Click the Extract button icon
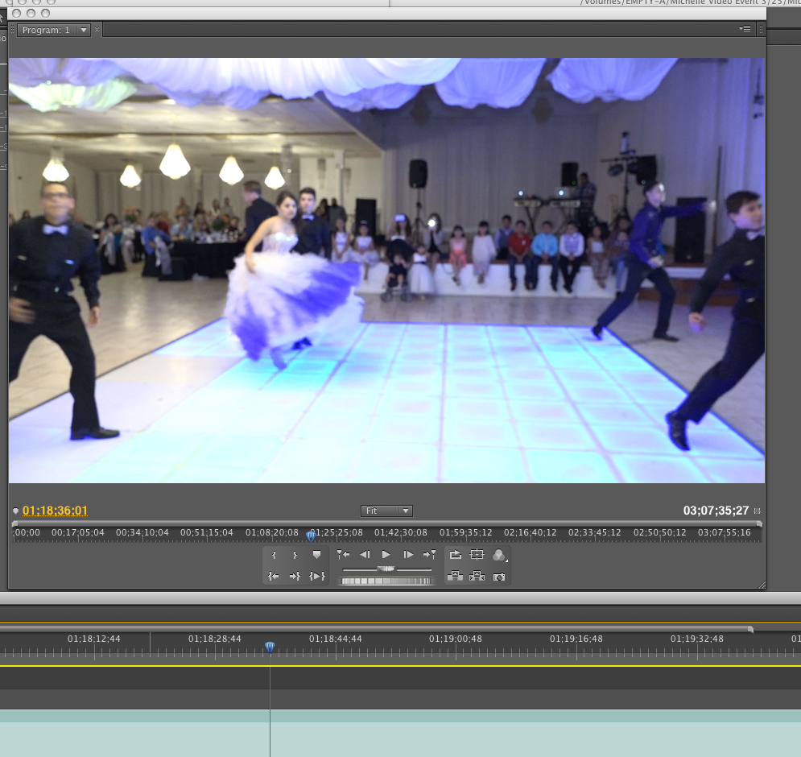Image resolution: width=801 pixels, height=757 pixels. [477, 576]
